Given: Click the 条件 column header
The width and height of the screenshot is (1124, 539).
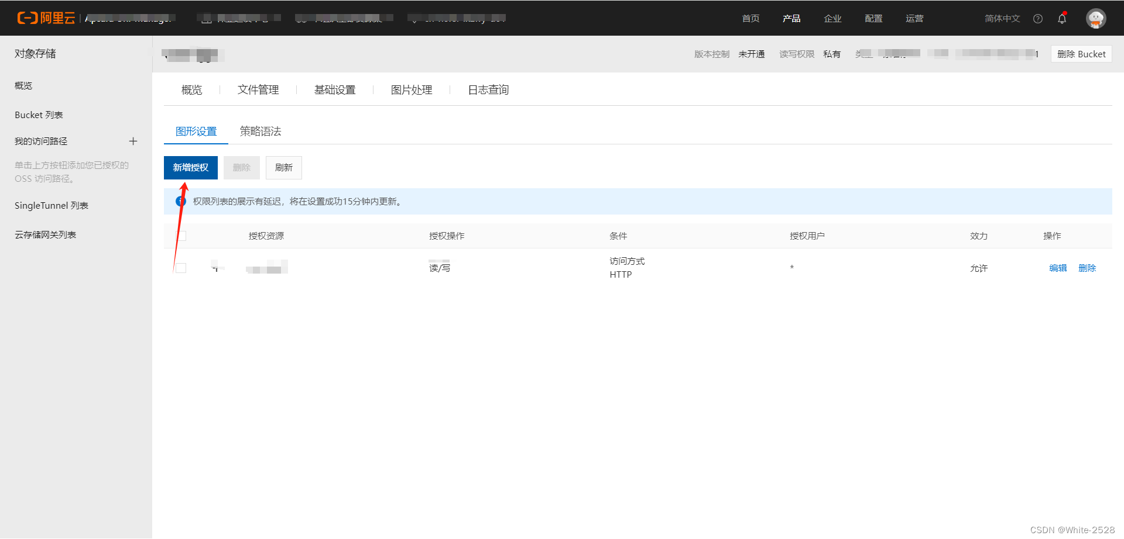Looking at the screenshot, I should [x=618, y=236].
